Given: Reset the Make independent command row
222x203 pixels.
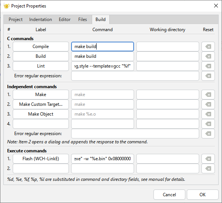Looking at the screenshot, I should (x=208, y=95).
